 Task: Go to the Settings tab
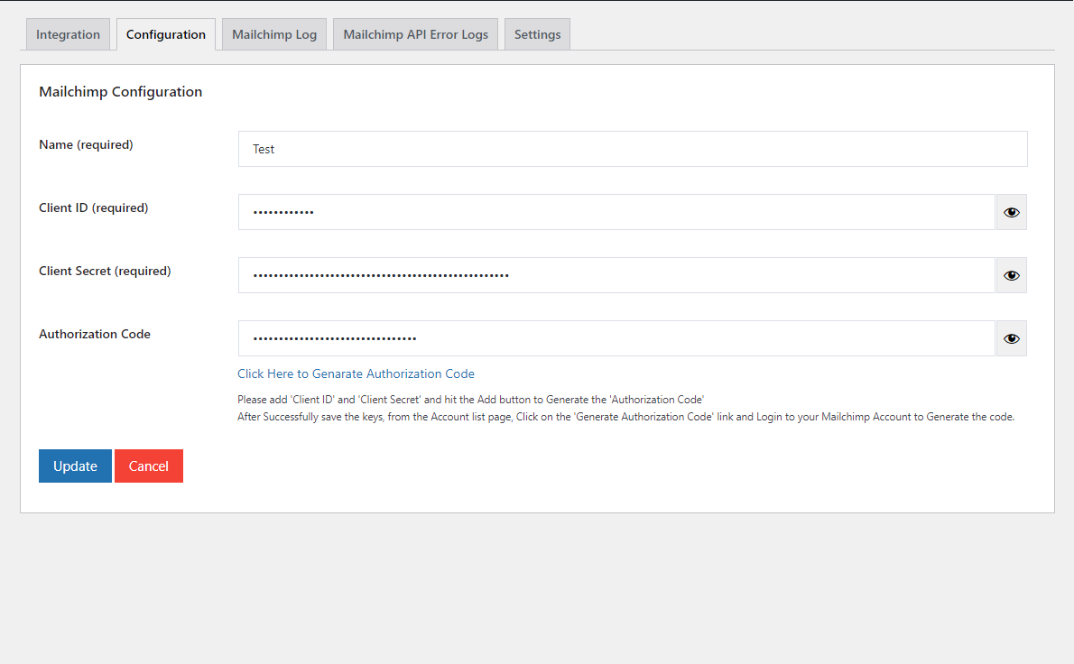tap(537, 34)
